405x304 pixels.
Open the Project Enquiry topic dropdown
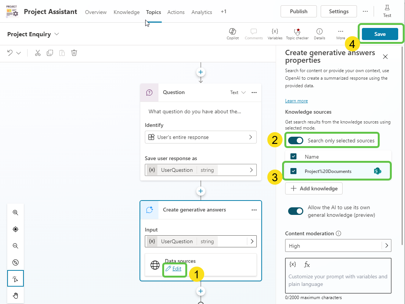(x=57, y=34)
